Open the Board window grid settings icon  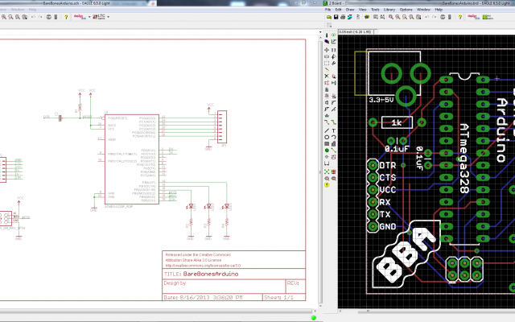(x=329, y=25)
